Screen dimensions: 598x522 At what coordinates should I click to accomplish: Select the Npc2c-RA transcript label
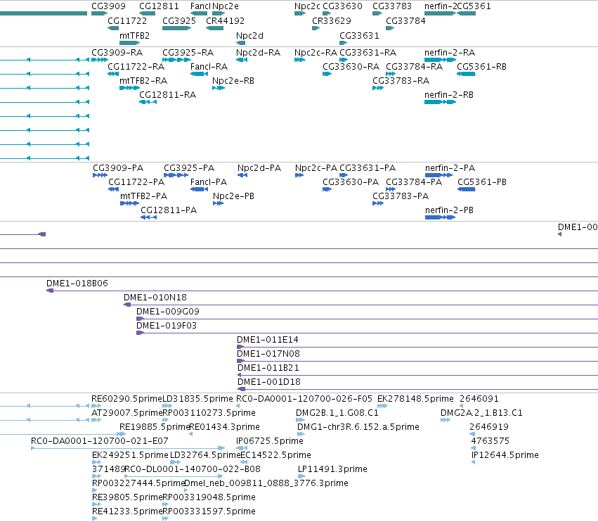(316, 52)
